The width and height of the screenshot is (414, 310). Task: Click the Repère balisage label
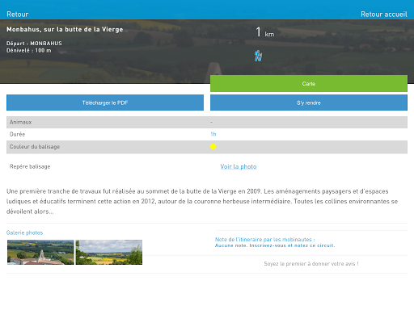30,166
